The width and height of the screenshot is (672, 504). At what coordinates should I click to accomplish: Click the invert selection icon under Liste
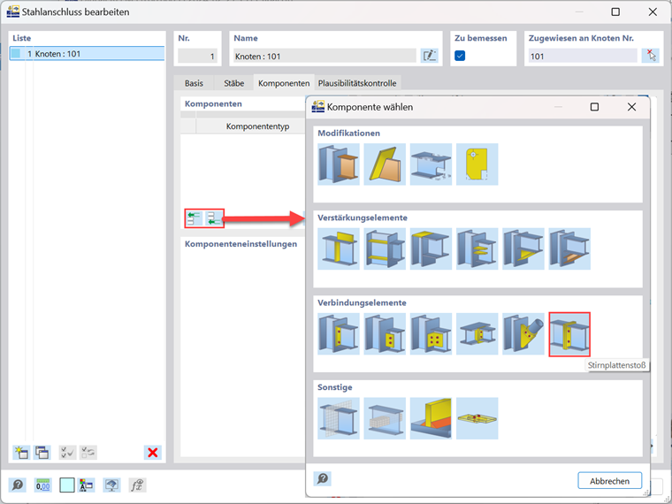[x=88, y=452]
